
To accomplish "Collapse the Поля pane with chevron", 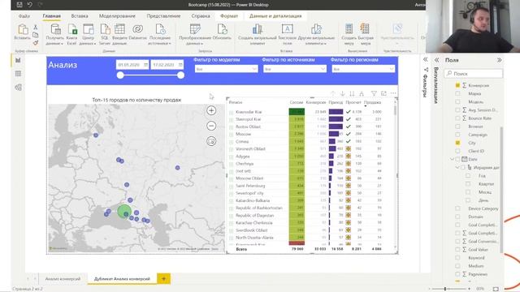I will [x=499, y=60].
